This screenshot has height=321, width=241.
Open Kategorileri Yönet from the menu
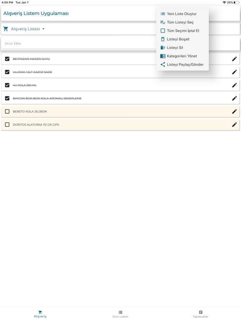182,56
